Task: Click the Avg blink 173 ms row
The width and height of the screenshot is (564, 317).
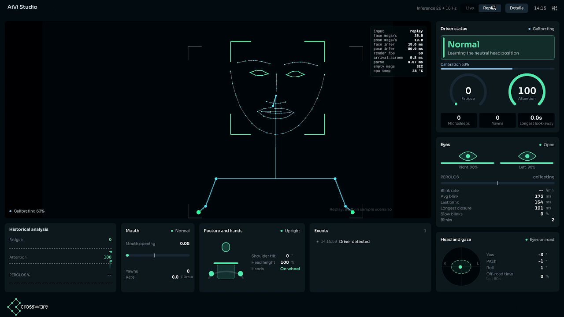Action: click(497, 196)
